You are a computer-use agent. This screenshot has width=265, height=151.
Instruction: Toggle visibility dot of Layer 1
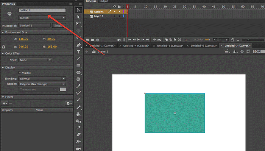115,16
